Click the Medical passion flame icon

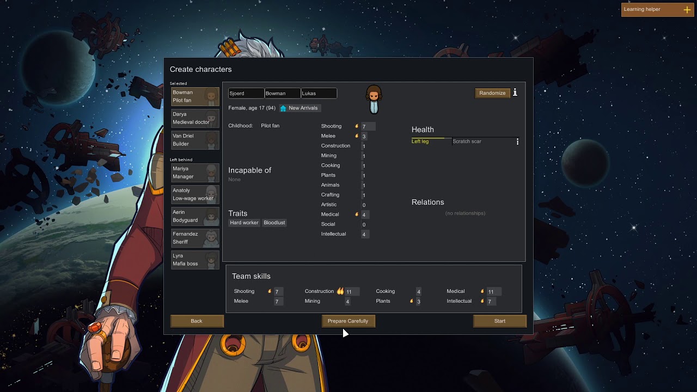357,215
